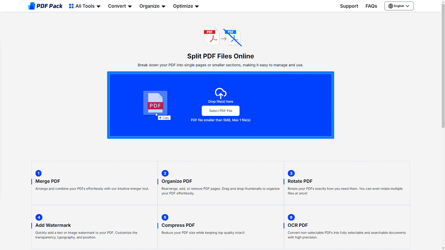Open the Optimize menu
This screenshot has height=250, width=445.
point(186,6)
